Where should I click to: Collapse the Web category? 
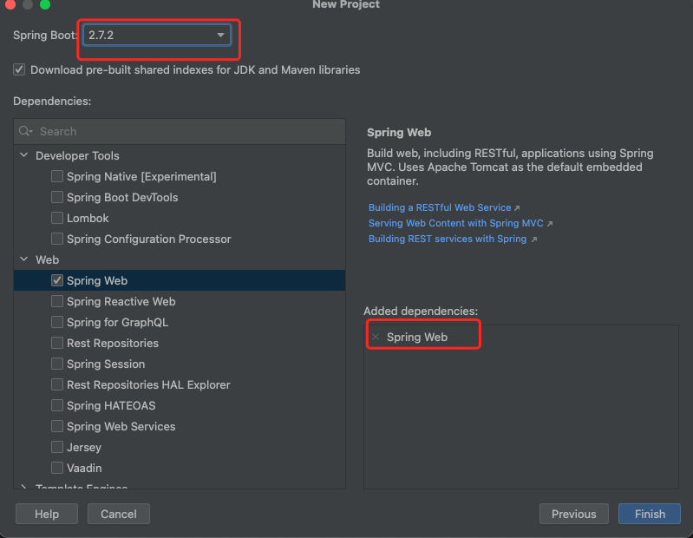point(23,260)
